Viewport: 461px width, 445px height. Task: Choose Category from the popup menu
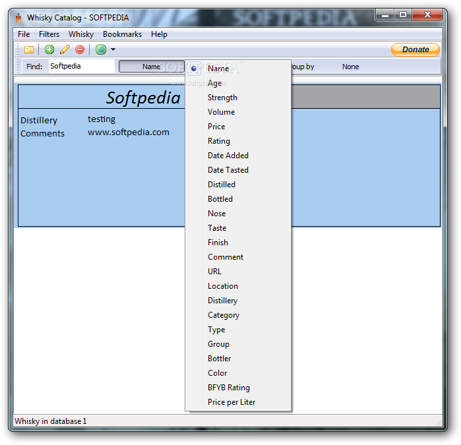pyautogui.click(x=239, y=314)
